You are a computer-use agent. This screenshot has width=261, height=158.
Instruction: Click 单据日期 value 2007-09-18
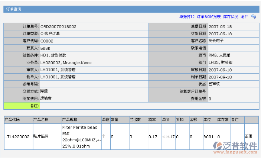(x=220, y=27)
